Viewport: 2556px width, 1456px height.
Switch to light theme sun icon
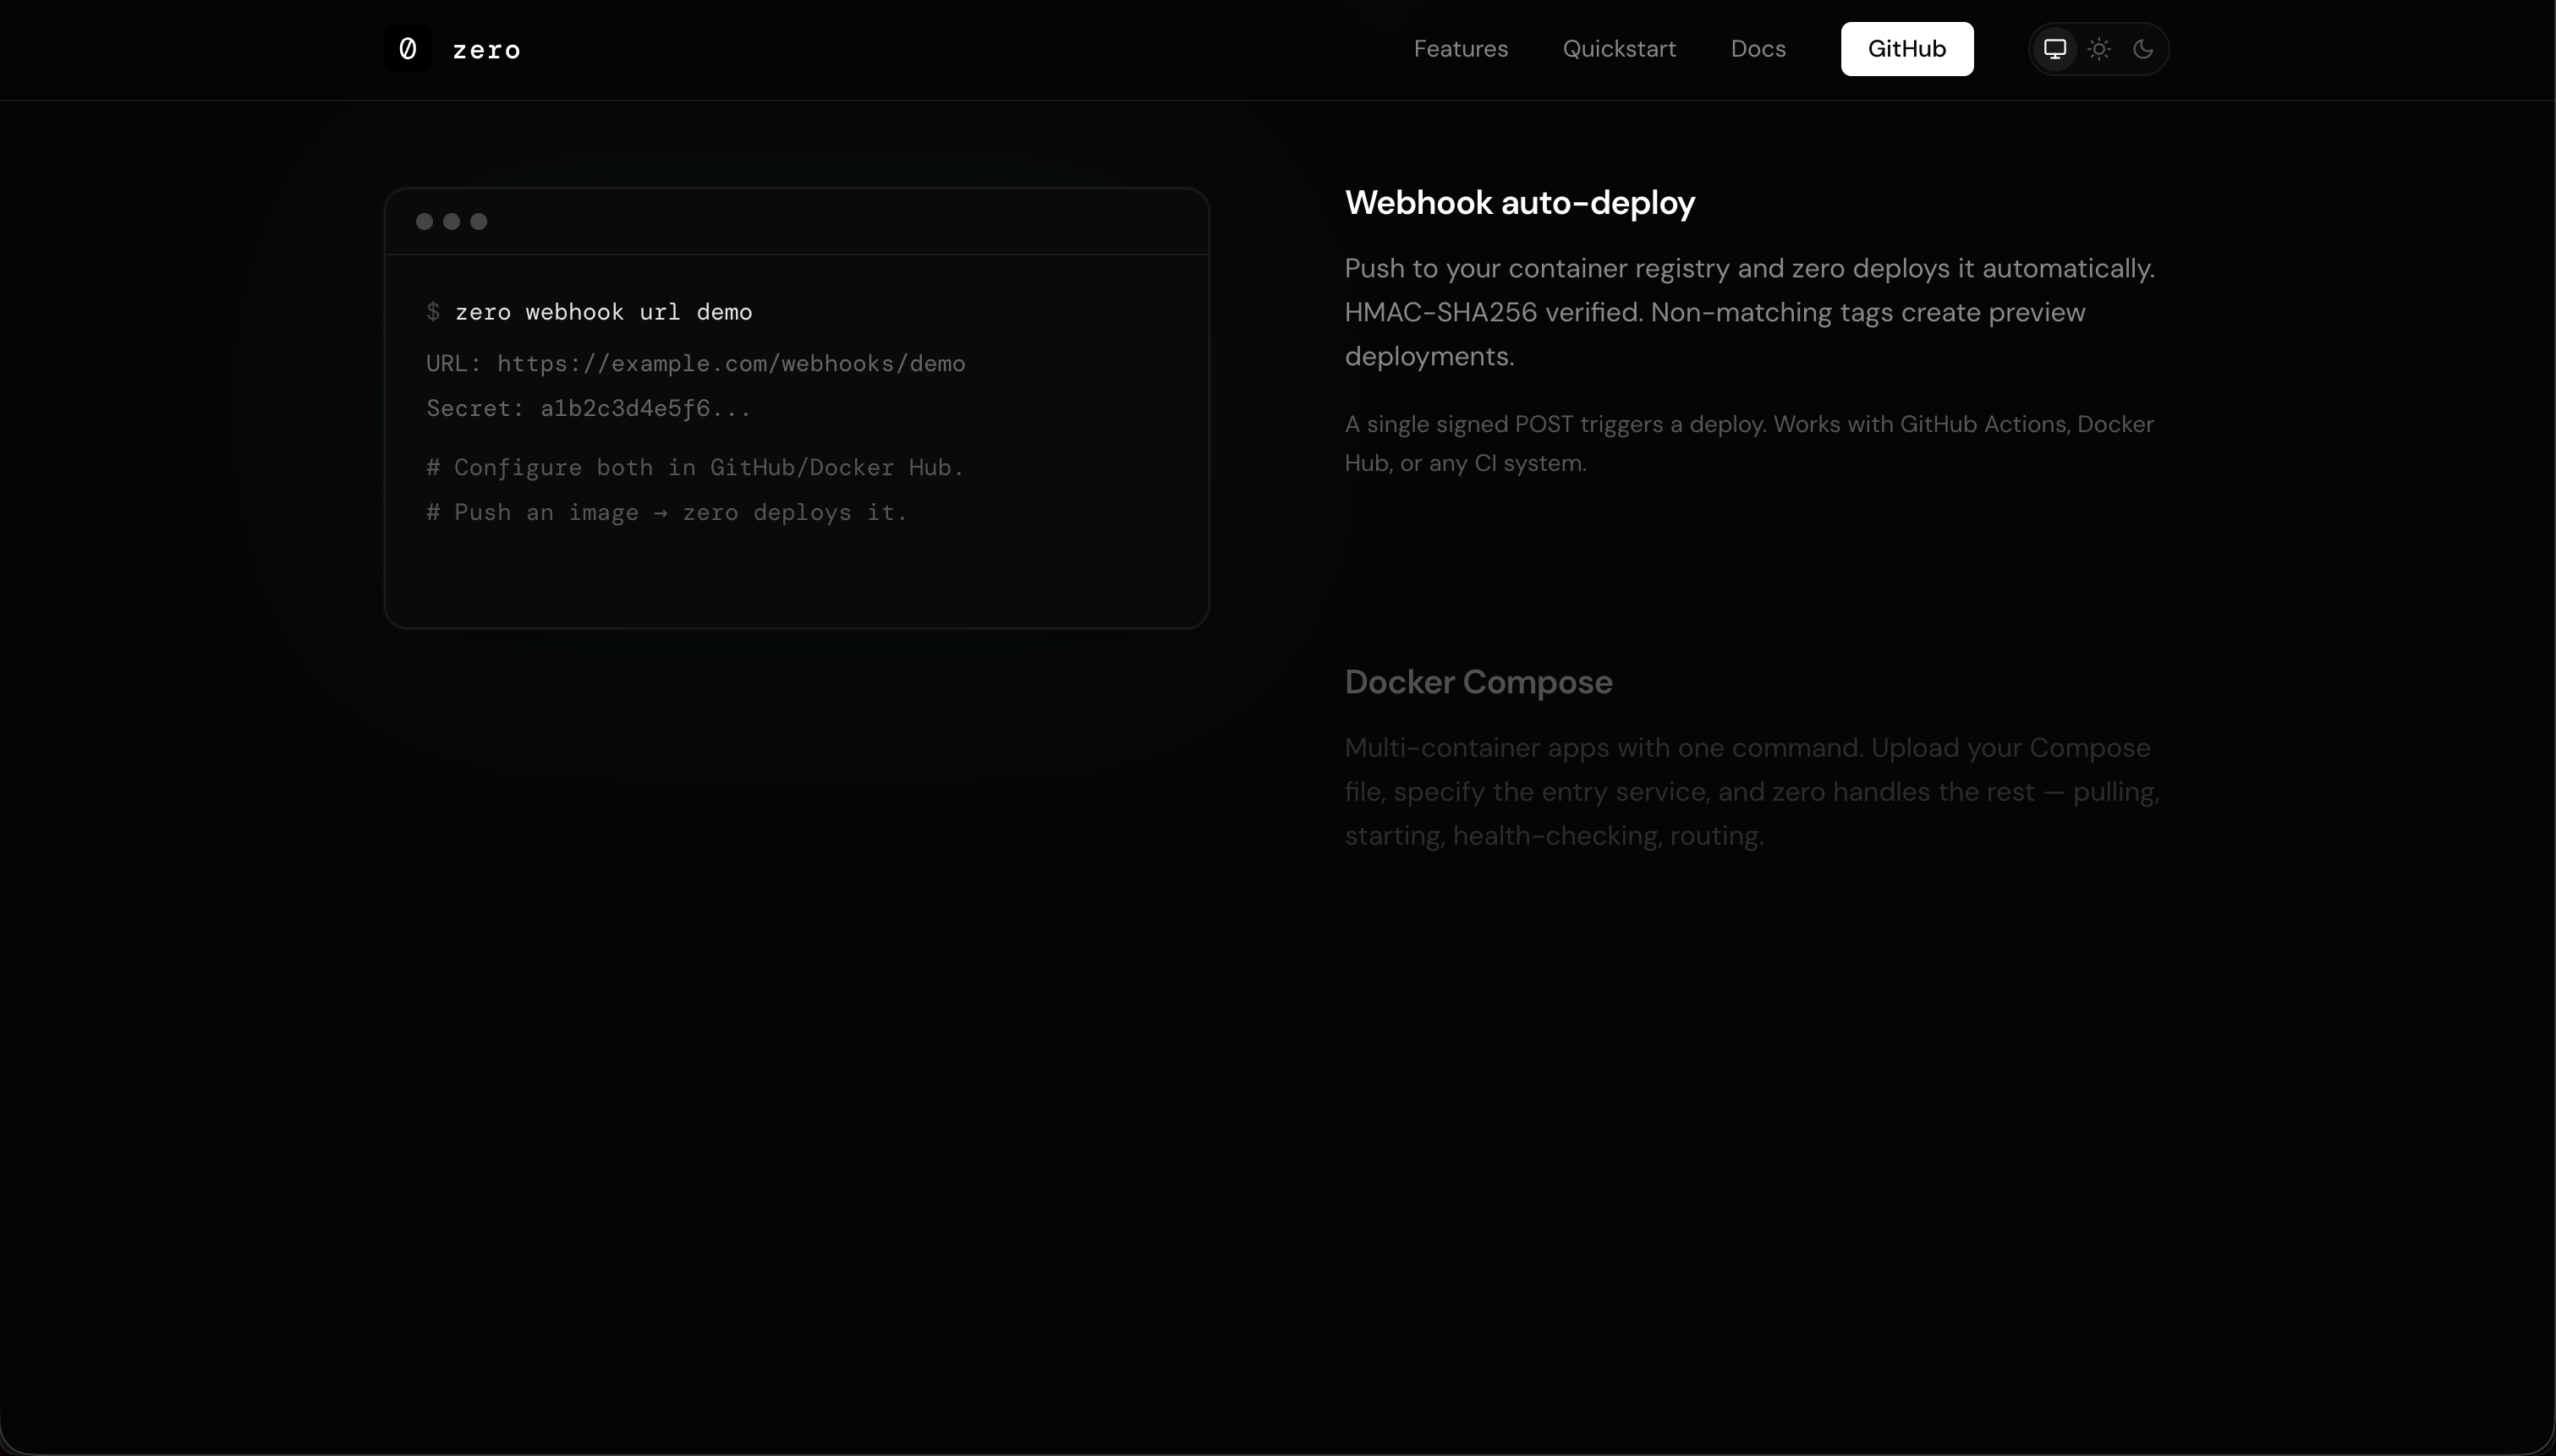tap(2099, 49)
